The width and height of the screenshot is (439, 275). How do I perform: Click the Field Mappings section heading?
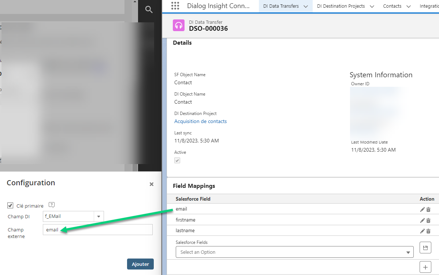(194, 186)
